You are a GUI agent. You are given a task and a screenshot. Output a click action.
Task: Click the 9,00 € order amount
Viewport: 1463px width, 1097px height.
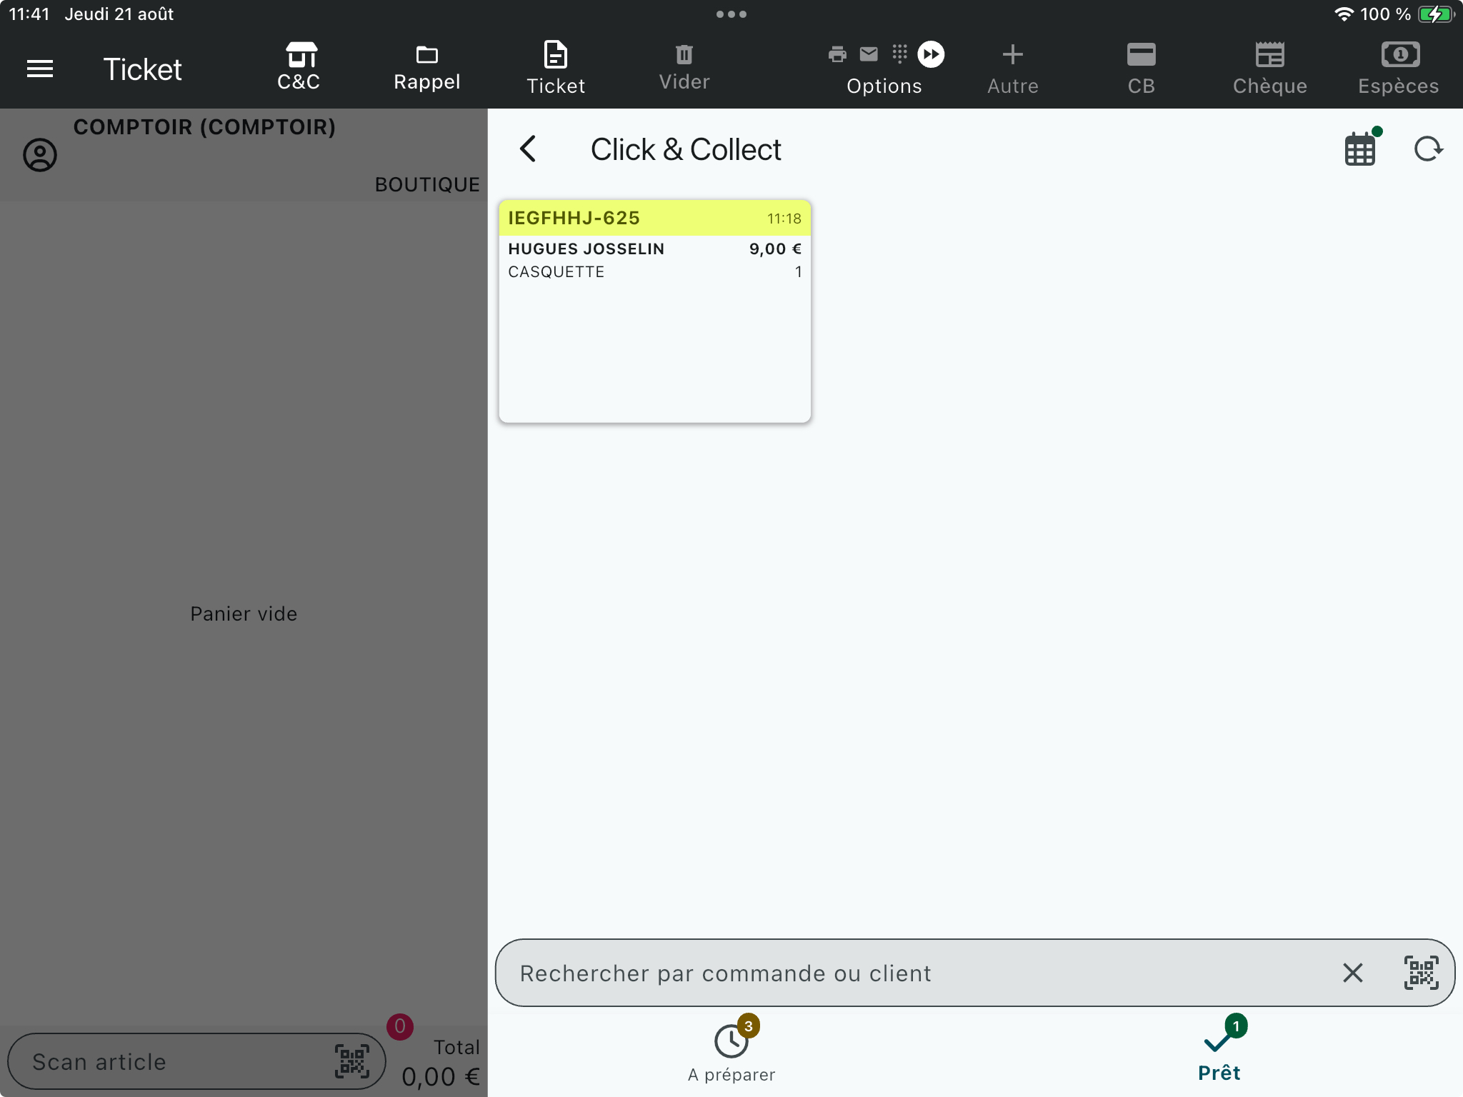pyautogui.click(x=775, y=249)
